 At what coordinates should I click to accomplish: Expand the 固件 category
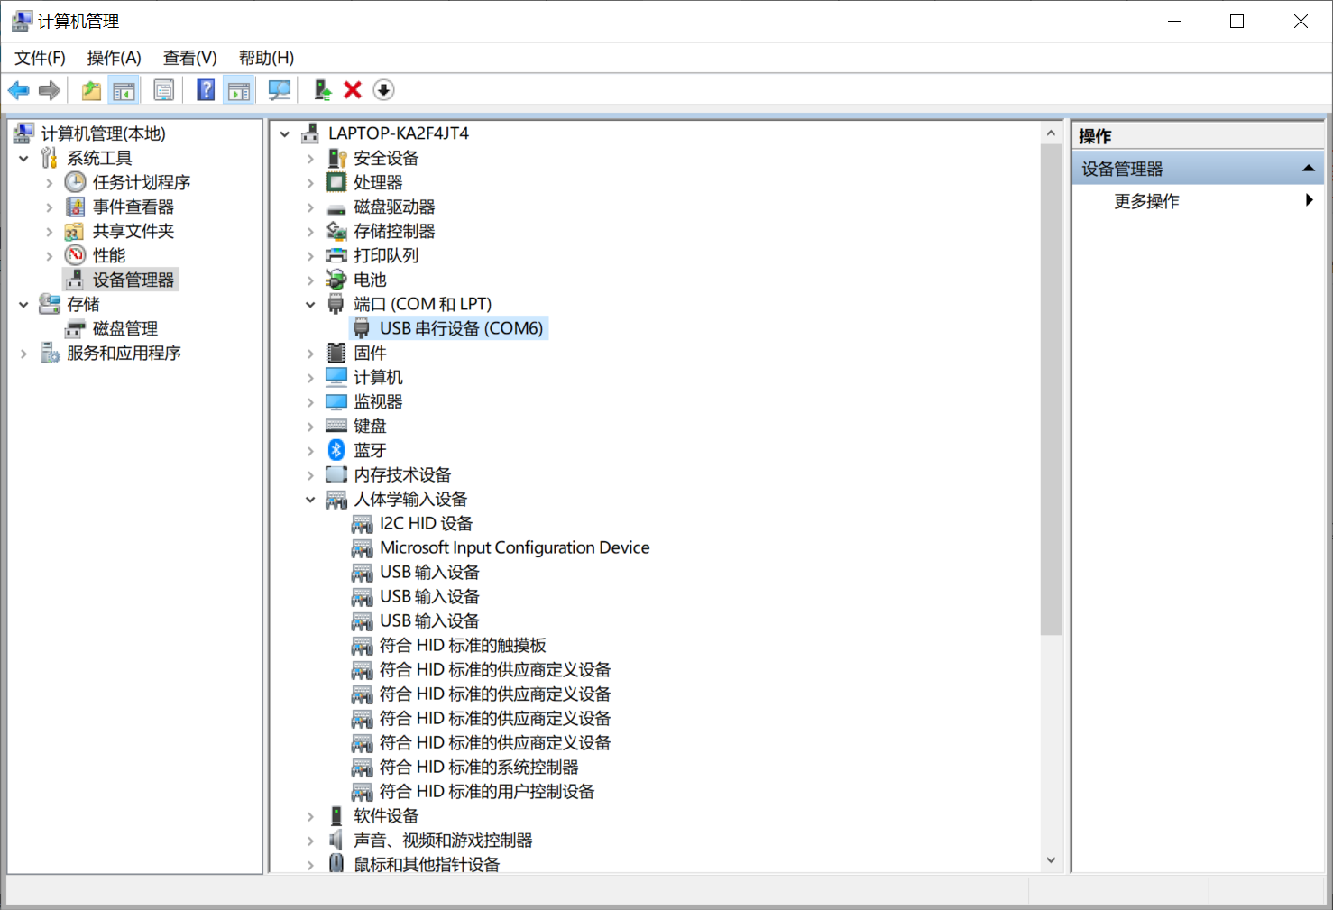click(x=310, y=353)
